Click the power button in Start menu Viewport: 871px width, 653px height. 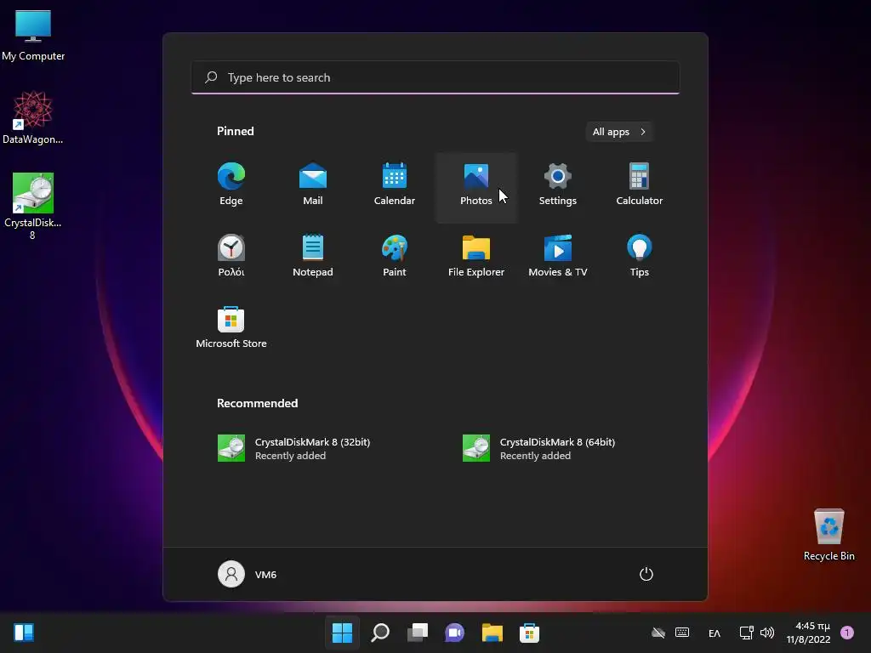[646, 574]
